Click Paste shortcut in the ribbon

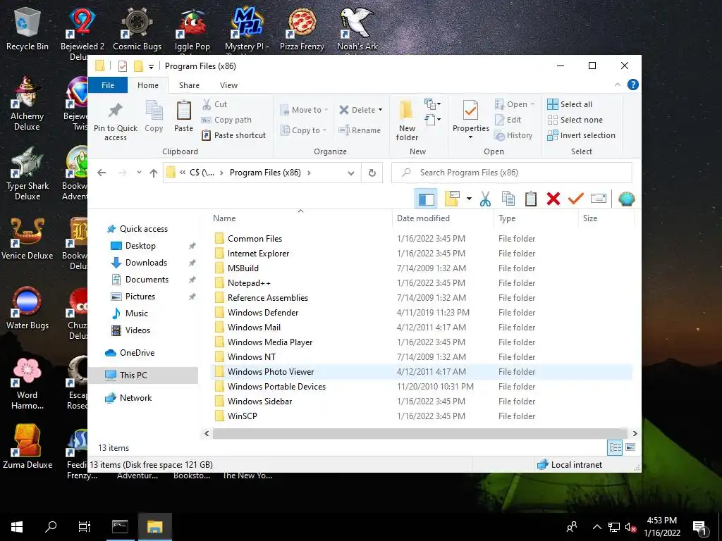click(234, 135)
